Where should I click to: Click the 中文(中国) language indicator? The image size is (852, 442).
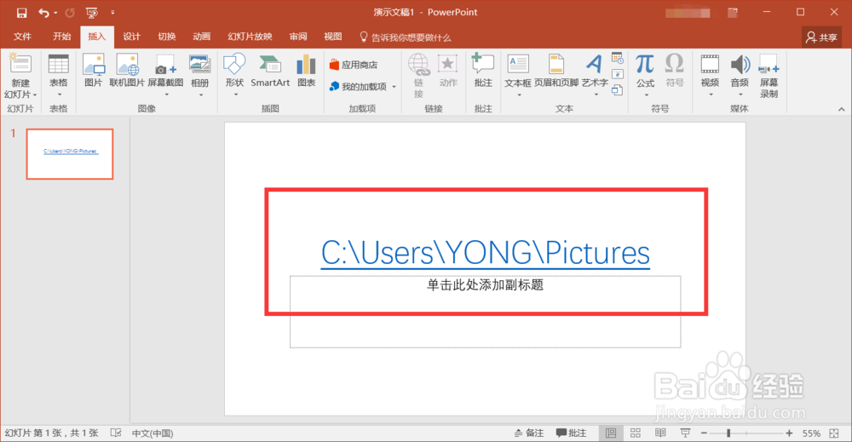point(153,433)
